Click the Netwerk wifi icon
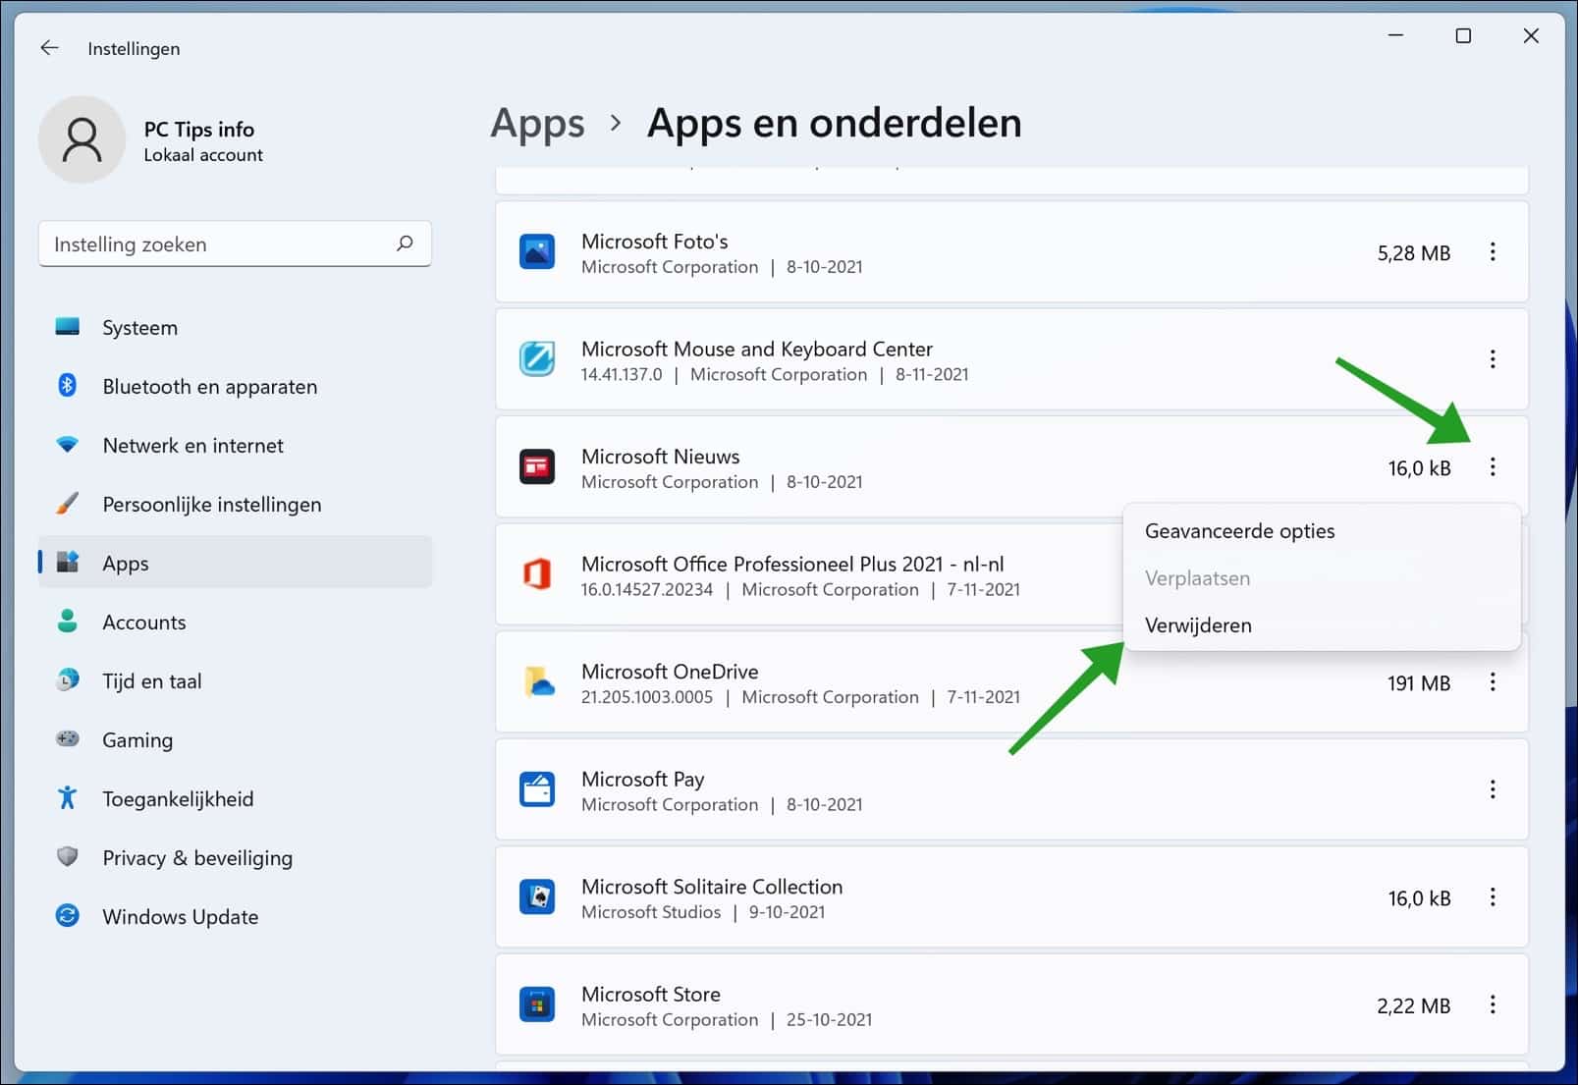 (68, 445)
